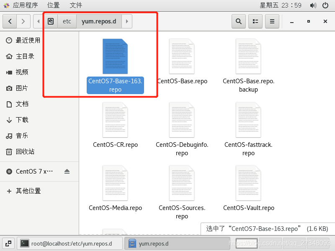Open the Videos 视频 sidebar entry
Viewport: 335px width, 251px height.
(39, 72)
